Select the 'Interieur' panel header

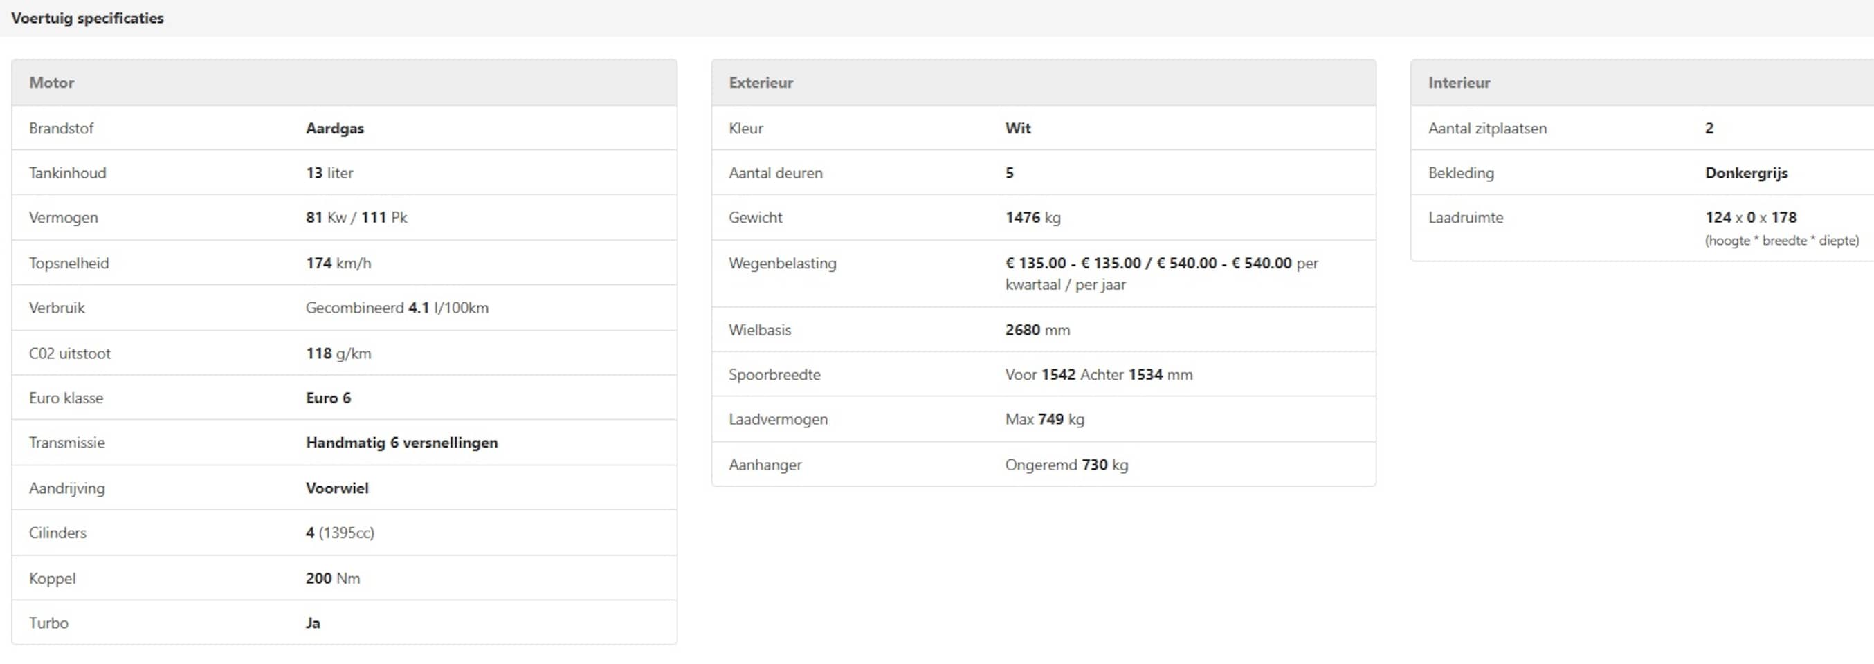(1642, 82)
